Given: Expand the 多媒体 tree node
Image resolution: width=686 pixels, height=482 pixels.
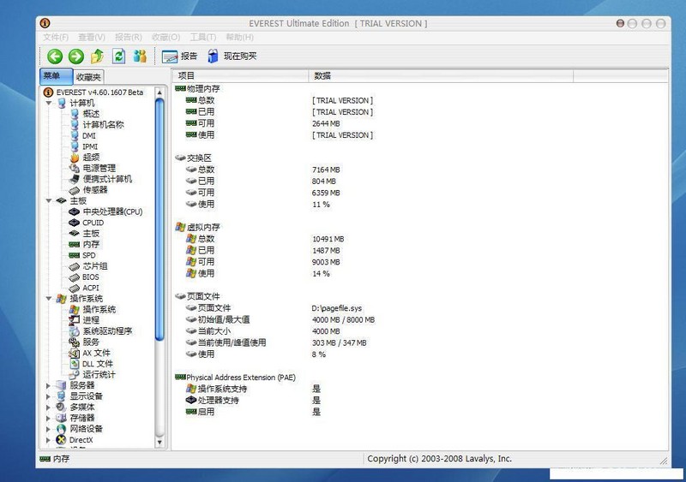Looking at the screenshot, I should [48, 408].
